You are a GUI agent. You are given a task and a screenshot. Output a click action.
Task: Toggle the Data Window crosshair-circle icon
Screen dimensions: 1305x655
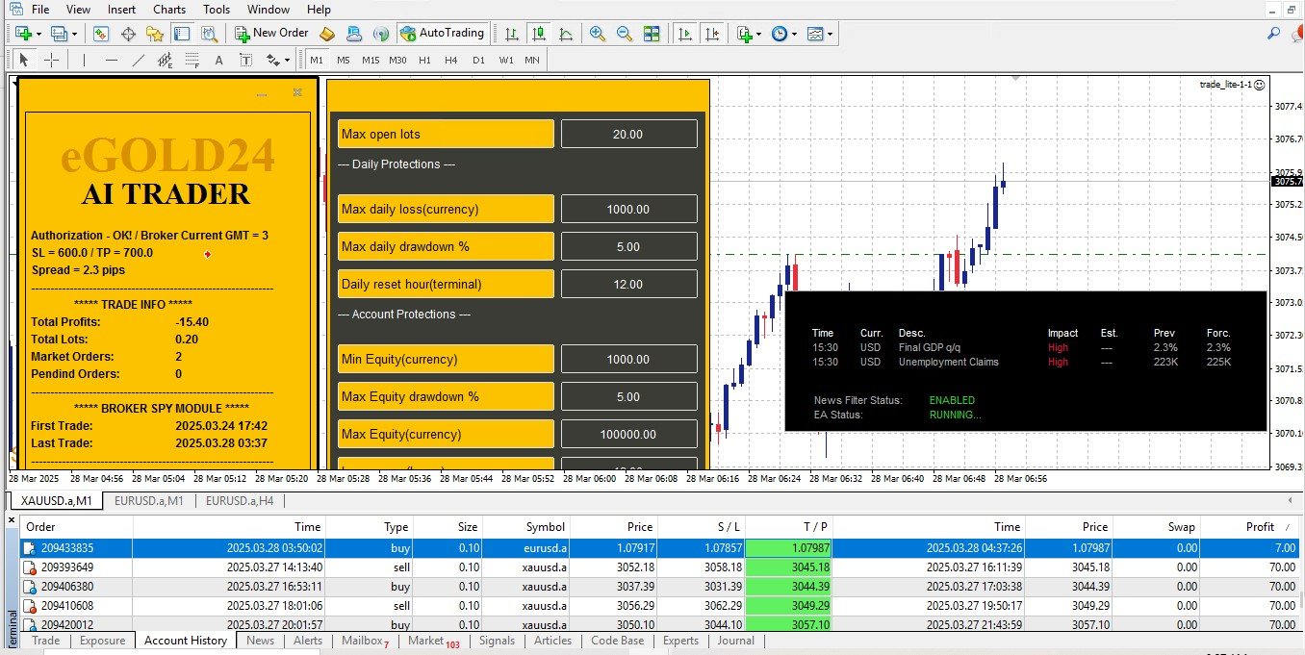tap(128, 33)
